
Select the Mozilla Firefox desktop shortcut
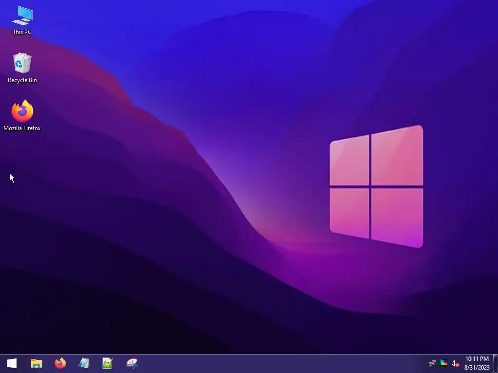pos(22,116)
